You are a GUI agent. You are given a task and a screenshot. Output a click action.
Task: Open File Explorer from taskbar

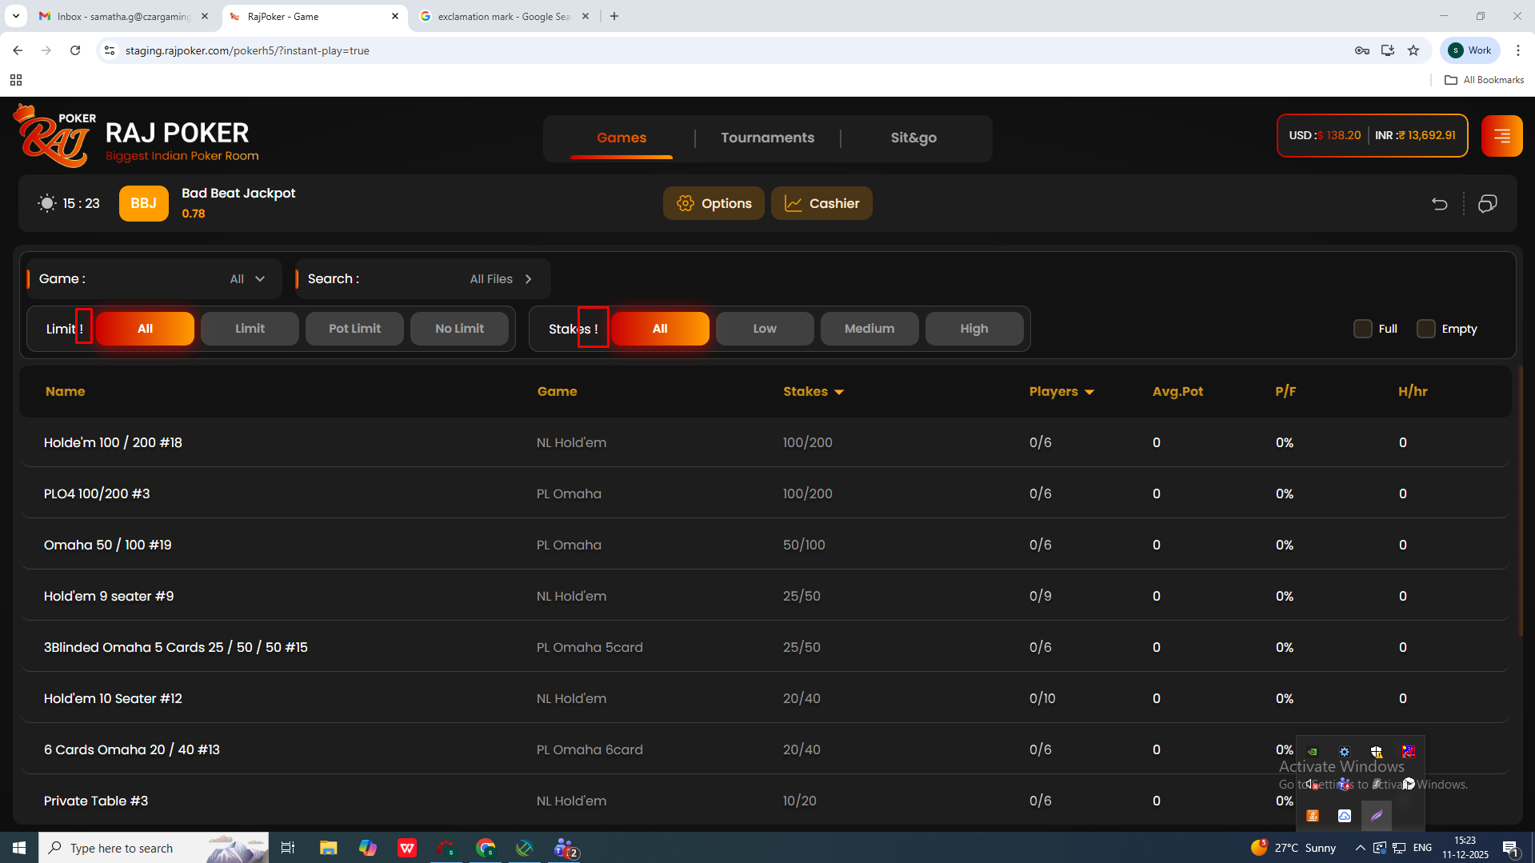click(328, 848)
